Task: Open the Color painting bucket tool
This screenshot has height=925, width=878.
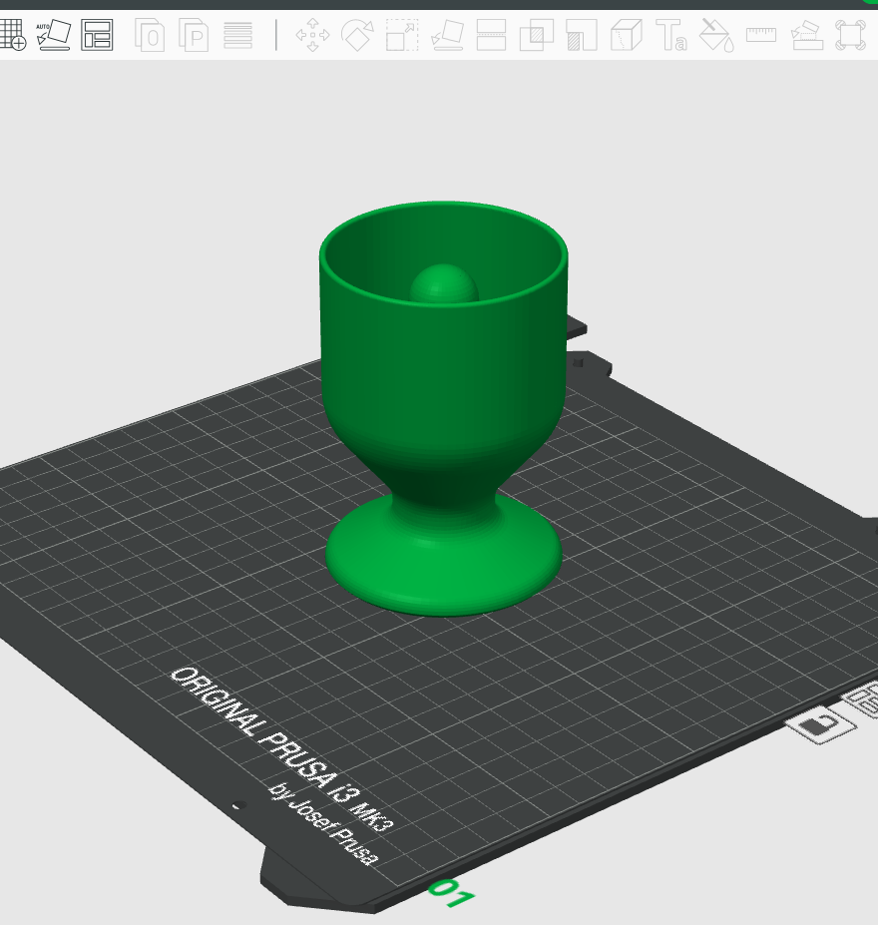Action: click(716, 35)
